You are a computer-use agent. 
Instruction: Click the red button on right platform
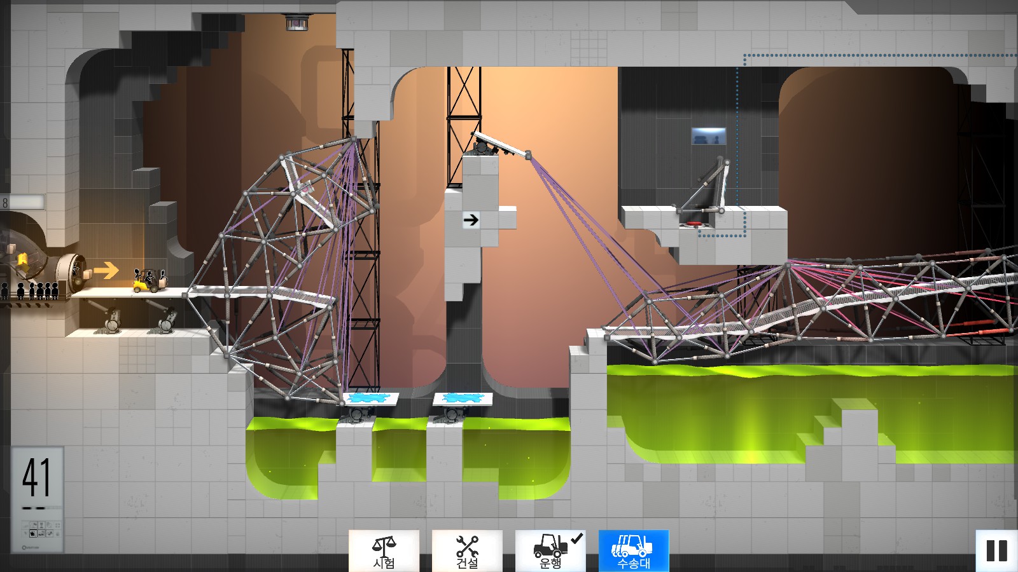[x=694, y=224]
